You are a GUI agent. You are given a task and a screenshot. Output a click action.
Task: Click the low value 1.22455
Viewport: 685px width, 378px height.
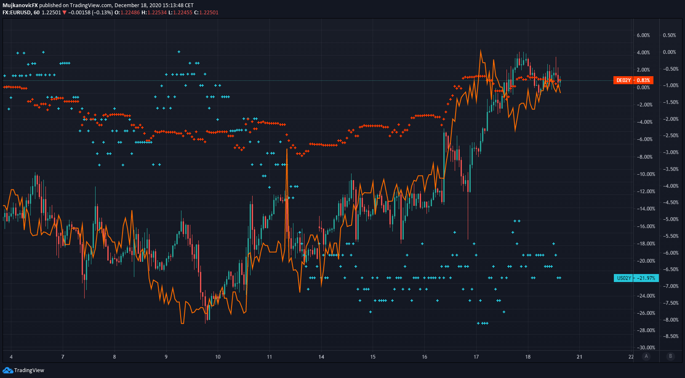click(x=182, y=13)
